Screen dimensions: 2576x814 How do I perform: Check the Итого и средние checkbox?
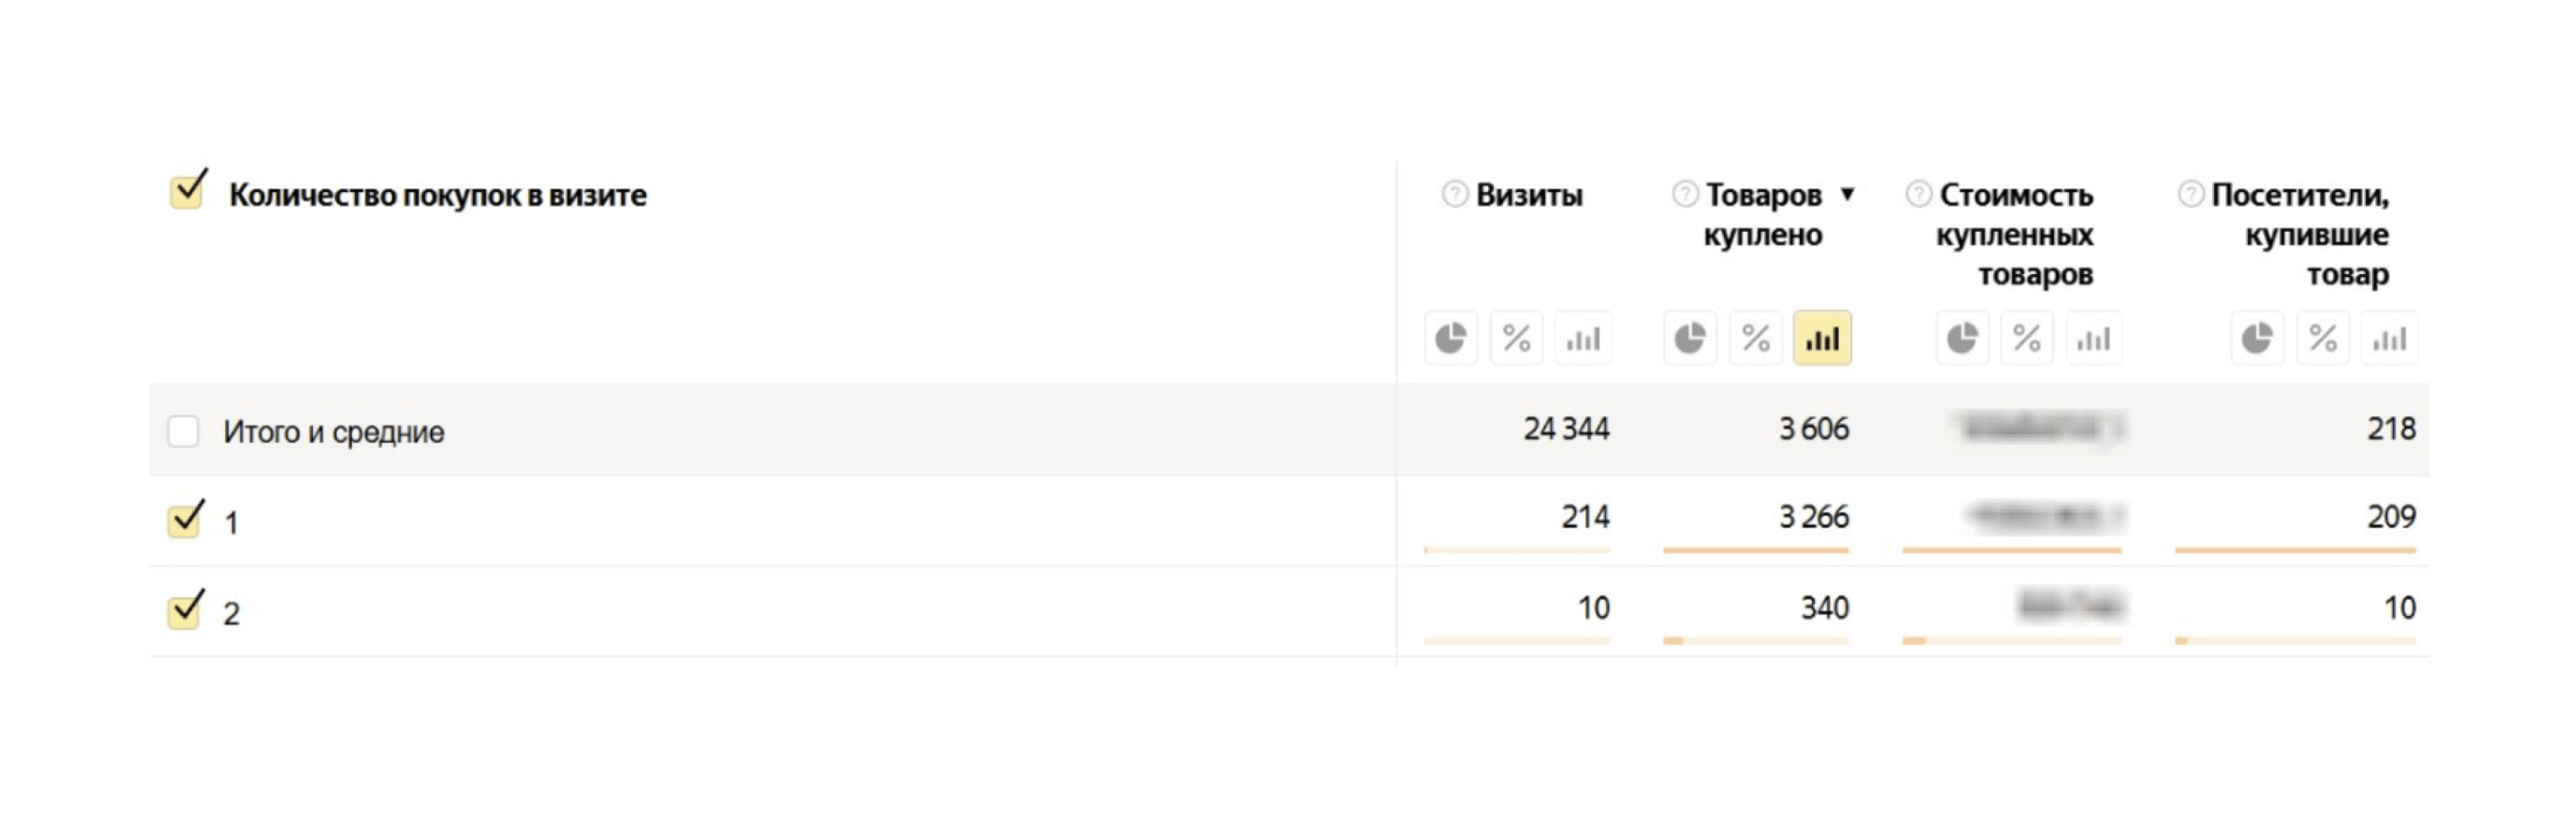click(183, 431)
